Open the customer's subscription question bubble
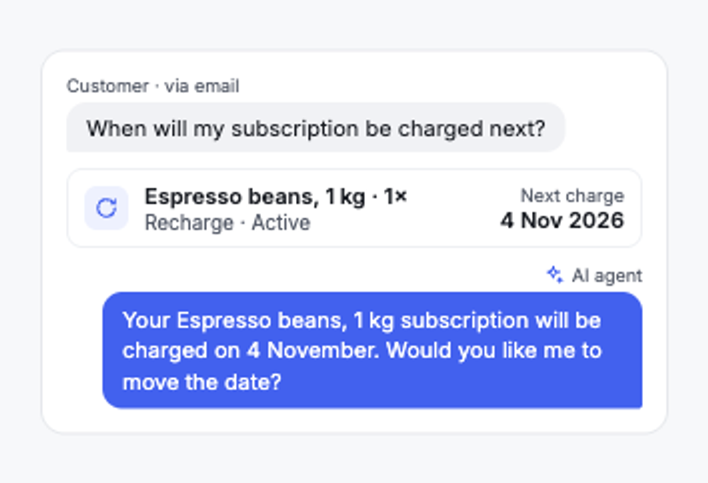Screen dimensions: 708x483 316,128
